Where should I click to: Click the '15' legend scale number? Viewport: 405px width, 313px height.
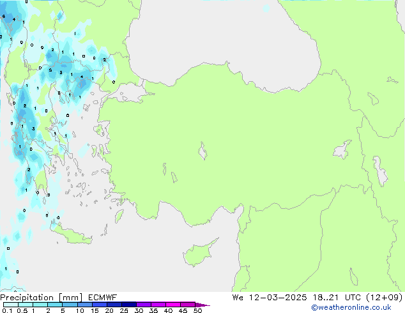pos(95,310)
